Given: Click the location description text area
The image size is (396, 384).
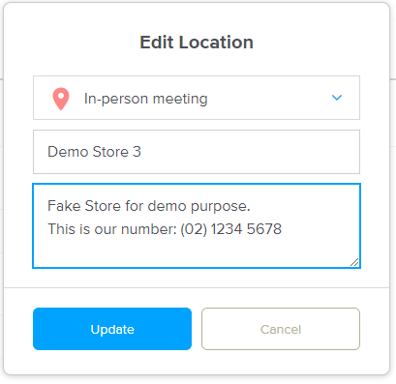Looking at the screenshot, I should tap(197, 225).
